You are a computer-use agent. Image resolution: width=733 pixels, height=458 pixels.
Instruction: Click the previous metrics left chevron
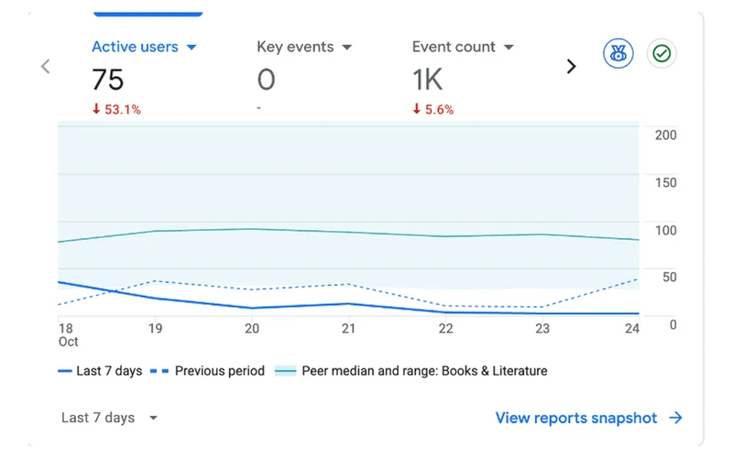(45, 66)
